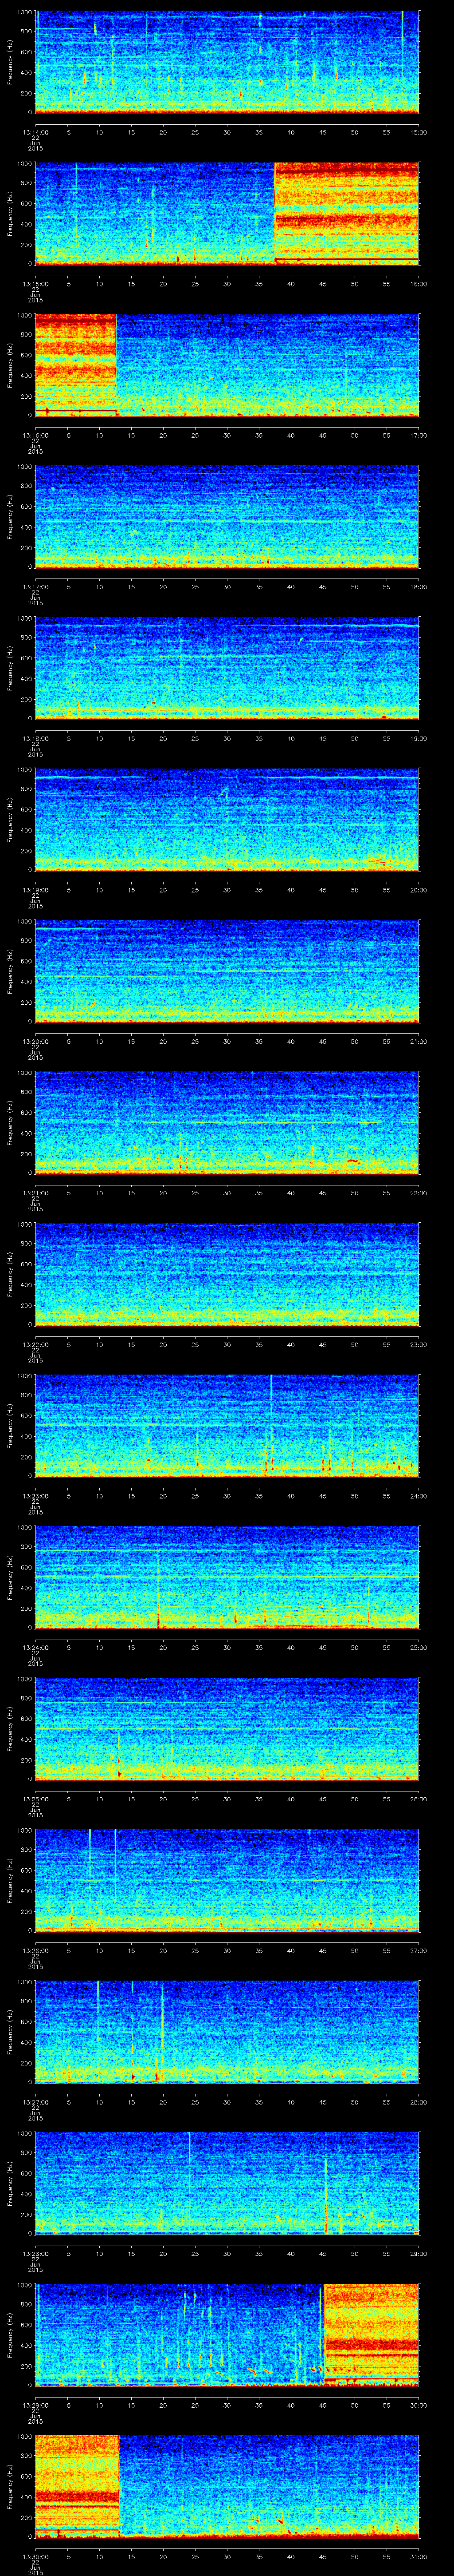This screenshot has height=2576, width=454.
Task: Select the spectrogram panel starting at 13:27:00
Action: pos(227,2032)
